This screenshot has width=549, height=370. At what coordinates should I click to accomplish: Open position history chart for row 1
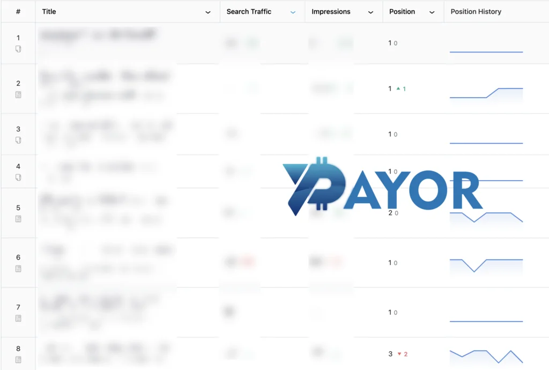point(486,52)
